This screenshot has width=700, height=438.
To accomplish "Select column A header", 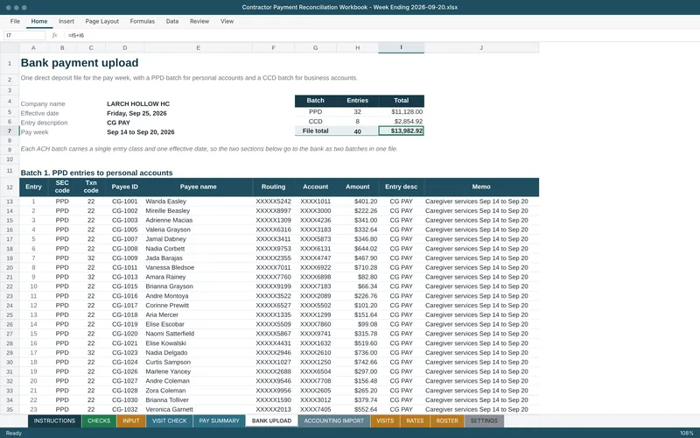I will [x=33, y=48].
